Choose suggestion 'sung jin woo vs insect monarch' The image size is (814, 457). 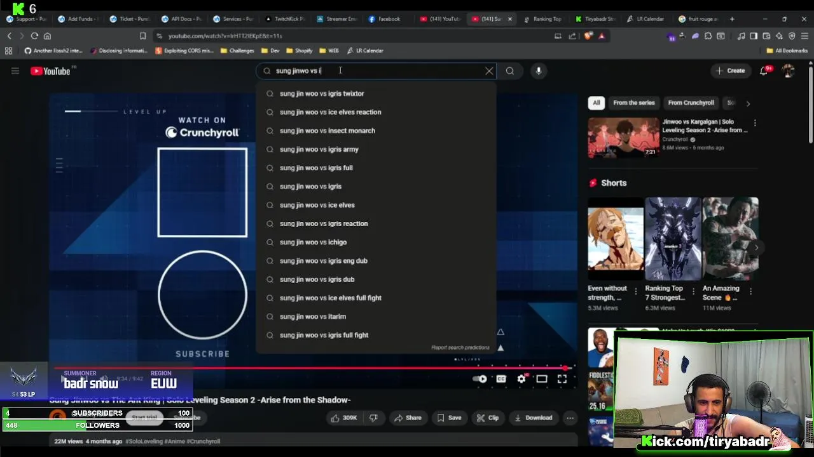pyautogui.click(x=376, y=131)
